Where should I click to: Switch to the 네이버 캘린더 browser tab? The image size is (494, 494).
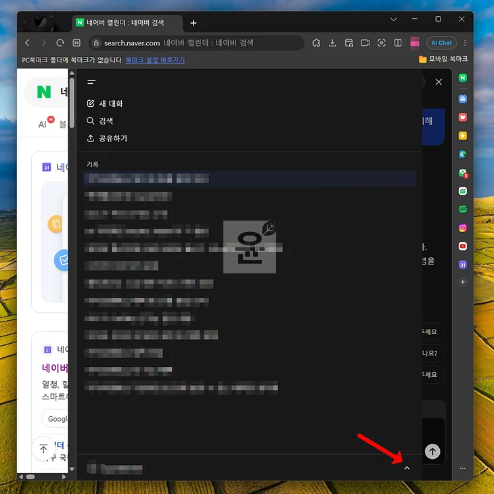click(127, 23)
